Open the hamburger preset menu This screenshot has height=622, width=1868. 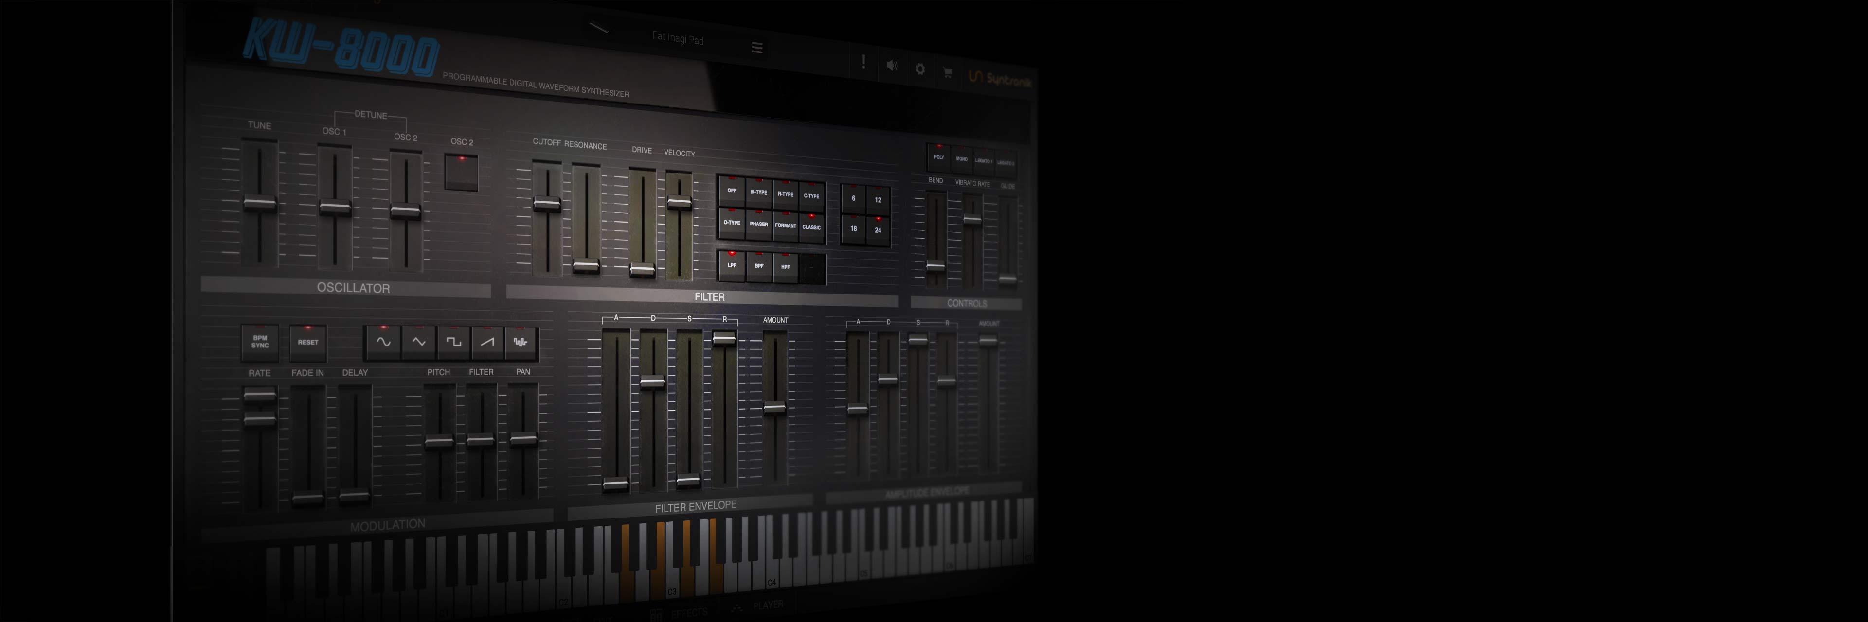(x=757, y=48)
